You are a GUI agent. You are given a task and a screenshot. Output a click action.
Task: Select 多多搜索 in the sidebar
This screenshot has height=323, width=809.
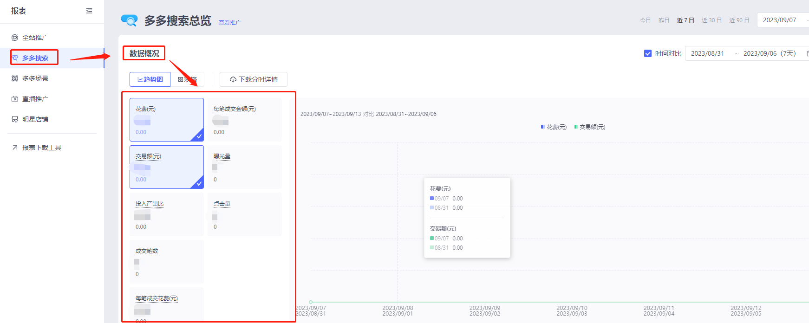coord(35,58)
